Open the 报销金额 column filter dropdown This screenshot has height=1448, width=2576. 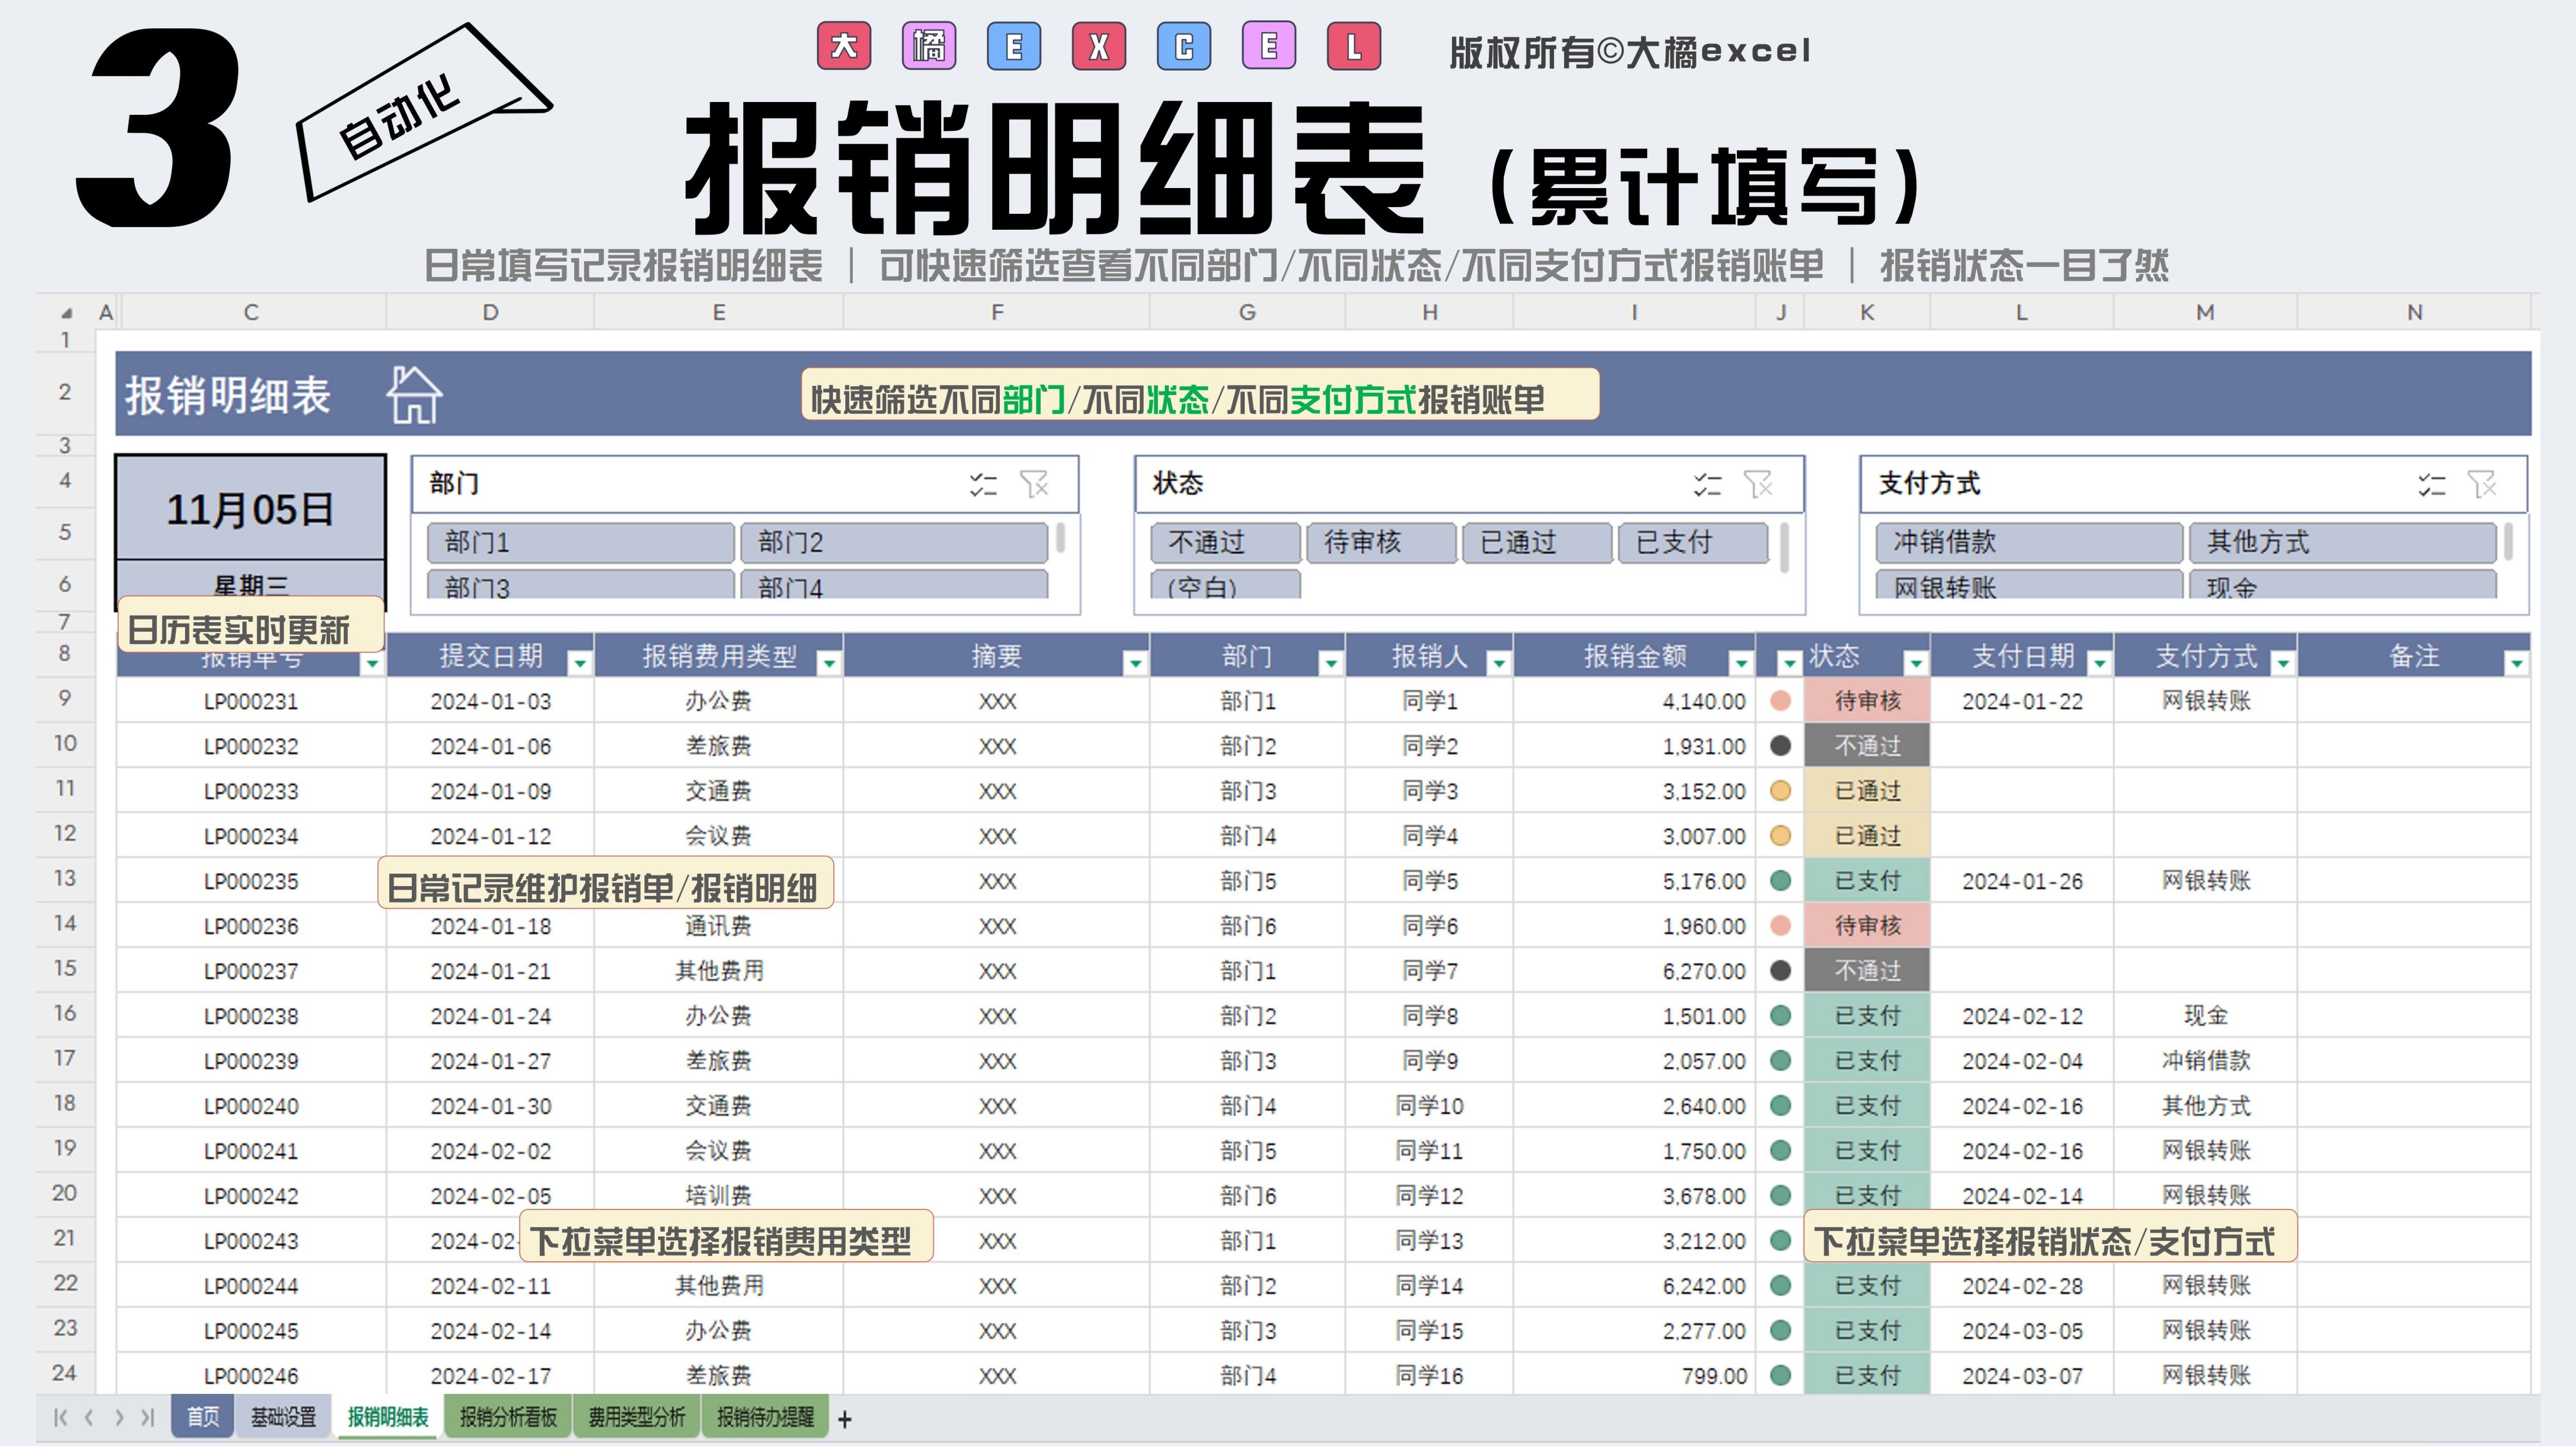[1741, 662]
